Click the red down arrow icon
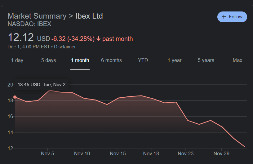253x164 pixels. point(98,39)
